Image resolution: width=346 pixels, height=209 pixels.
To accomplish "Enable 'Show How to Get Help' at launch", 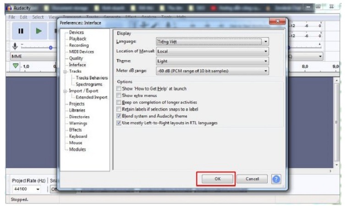I will [119, 89].
